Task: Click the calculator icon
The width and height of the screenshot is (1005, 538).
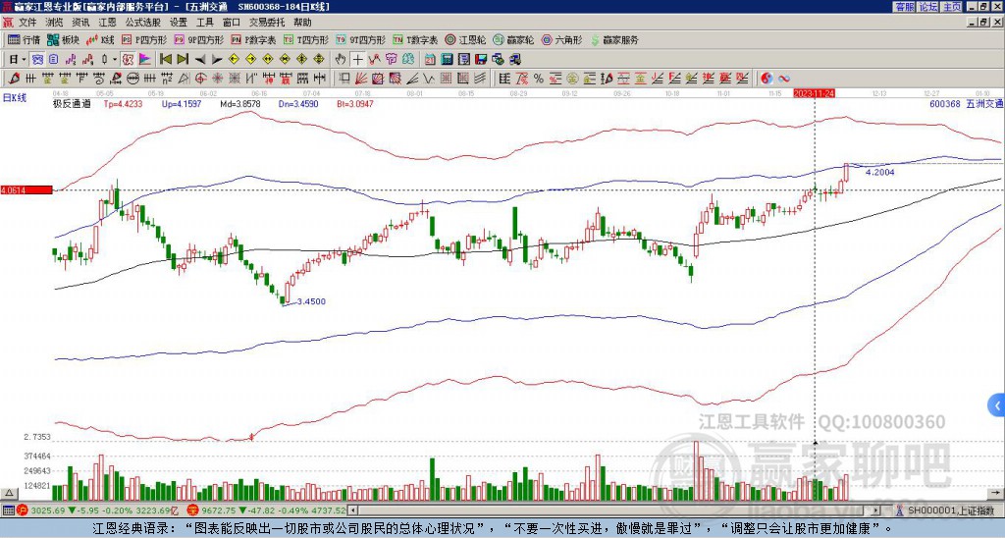Action: click(x=447, y=60)
